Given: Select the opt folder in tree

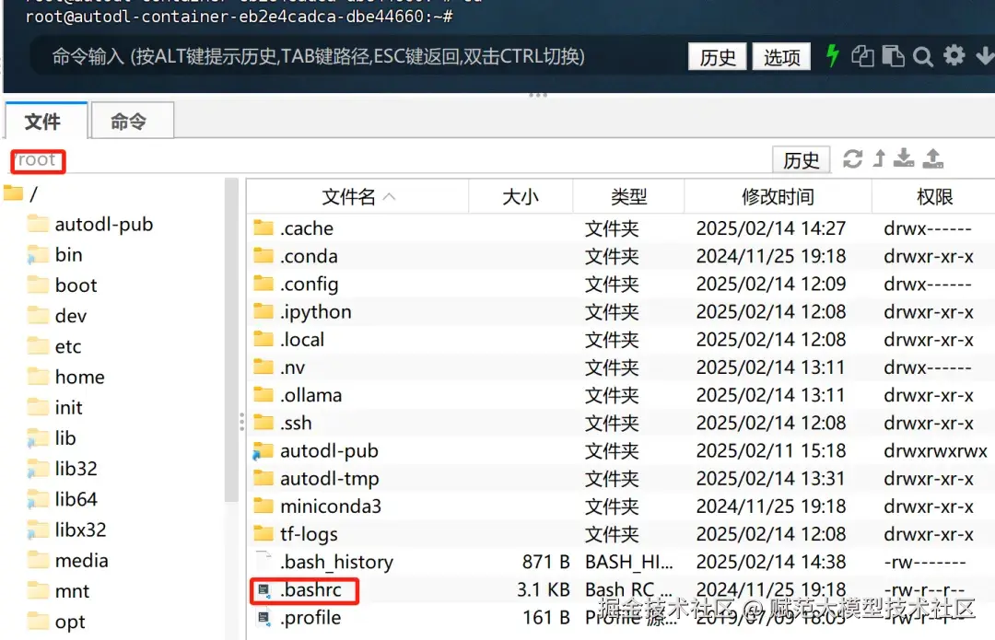Looking at the screenshot, I should [x=57, y=622].
